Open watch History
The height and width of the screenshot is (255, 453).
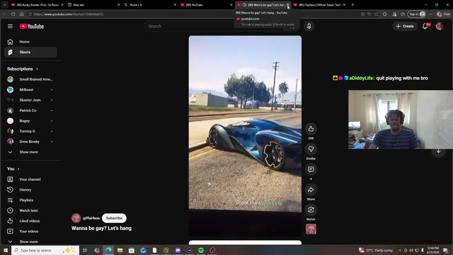point(30,190)
